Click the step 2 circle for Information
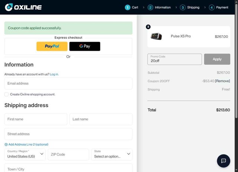 [150, 7]
